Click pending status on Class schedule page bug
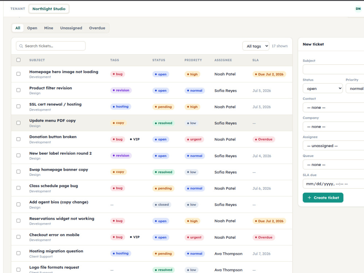This screenshot has width=364, height=273. [x=163, y=188]
